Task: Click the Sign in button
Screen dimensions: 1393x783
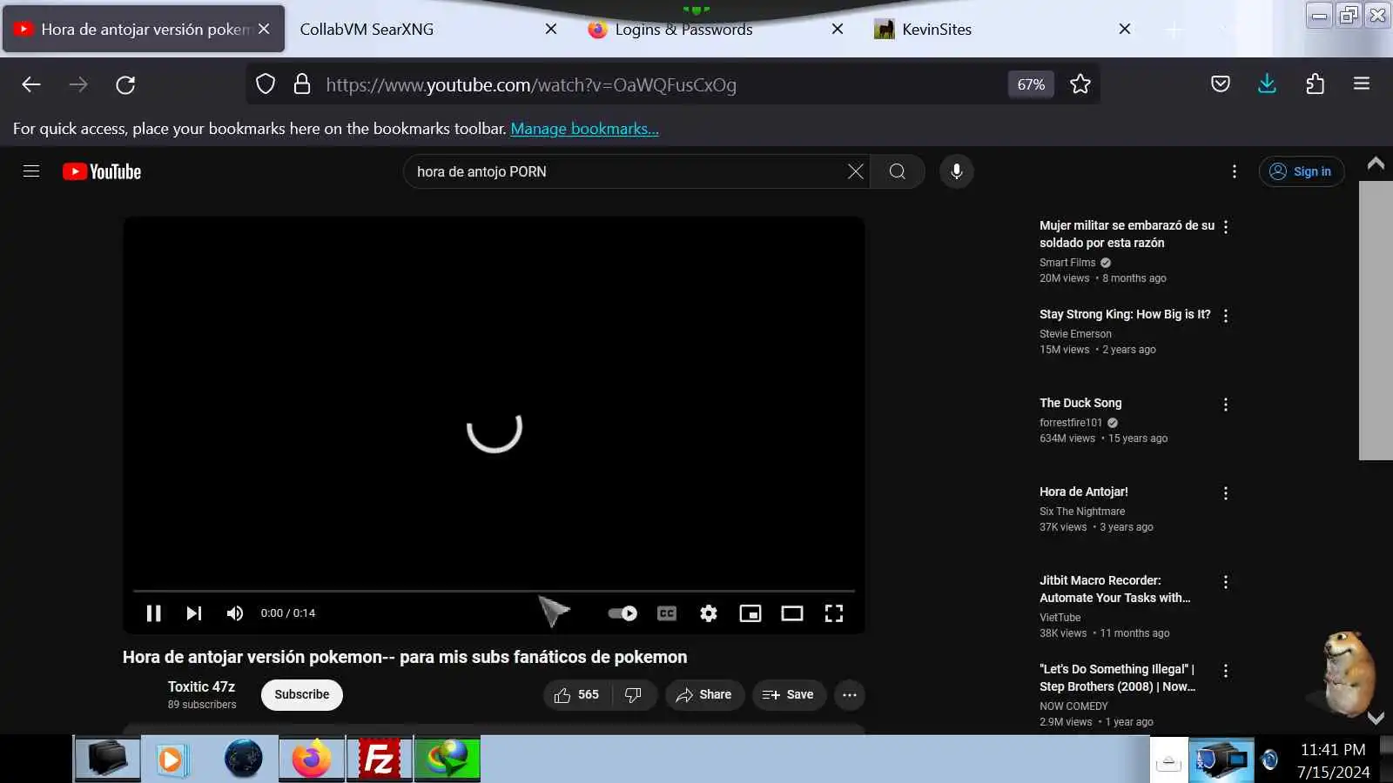Action: point(1302,171)
